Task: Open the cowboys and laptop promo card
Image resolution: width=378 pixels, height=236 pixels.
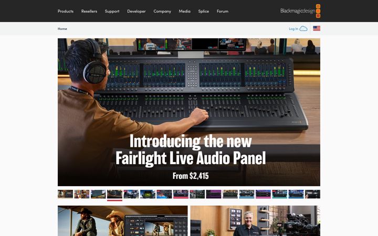Action: (x=123, y=221)
